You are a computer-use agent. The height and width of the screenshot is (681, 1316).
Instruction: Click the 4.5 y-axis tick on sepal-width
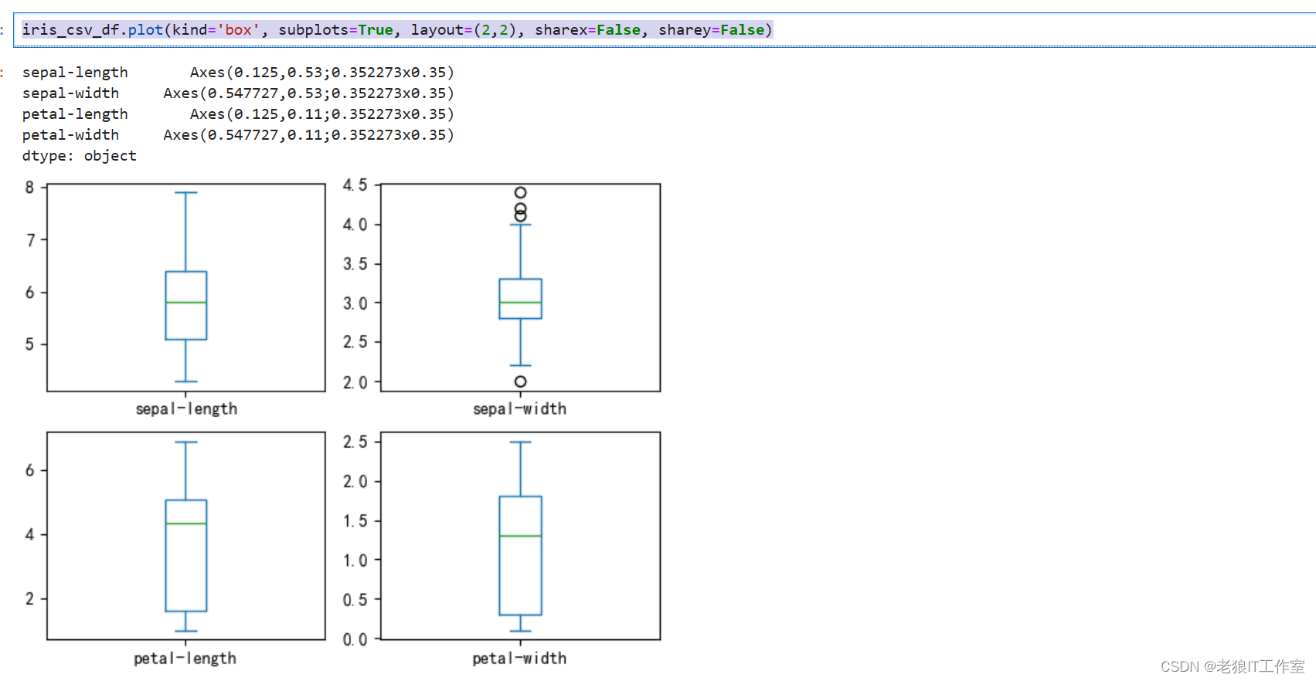(355, 185)
